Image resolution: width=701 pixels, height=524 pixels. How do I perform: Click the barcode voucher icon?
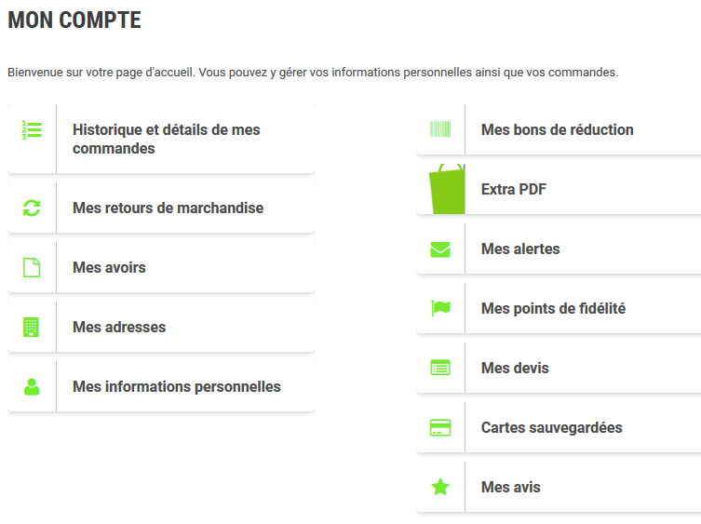click(440, 130)
